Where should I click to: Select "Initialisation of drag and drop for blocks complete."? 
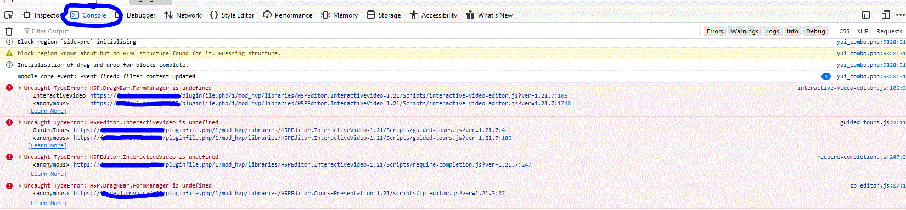coord(103,65)
